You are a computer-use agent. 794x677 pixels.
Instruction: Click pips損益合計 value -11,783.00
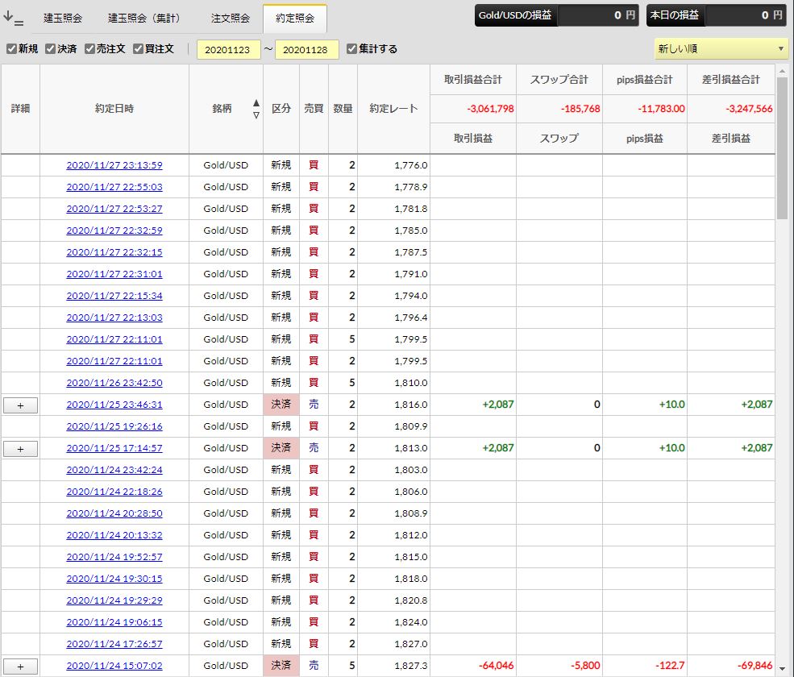point(661,109)
